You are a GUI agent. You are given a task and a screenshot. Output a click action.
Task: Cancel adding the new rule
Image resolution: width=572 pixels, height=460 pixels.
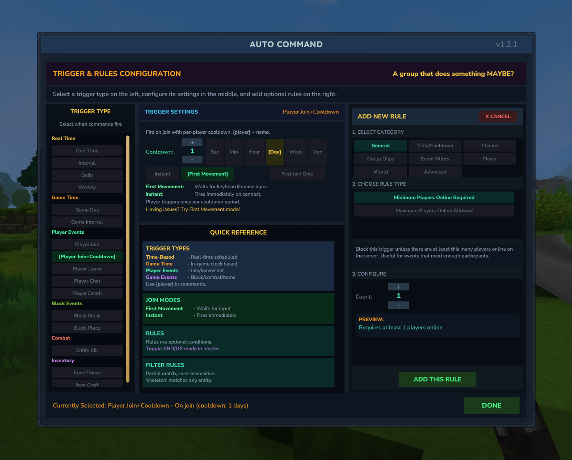pos(498,116)
